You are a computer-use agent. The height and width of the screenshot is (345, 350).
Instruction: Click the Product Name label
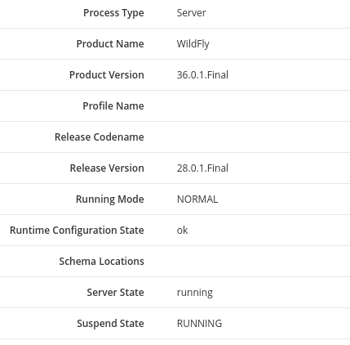[110, 44]
